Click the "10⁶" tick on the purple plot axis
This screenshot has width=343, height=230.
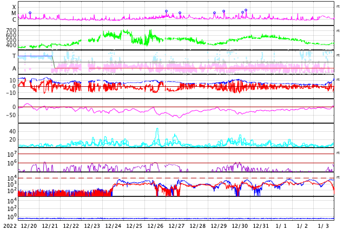point(12,163)
